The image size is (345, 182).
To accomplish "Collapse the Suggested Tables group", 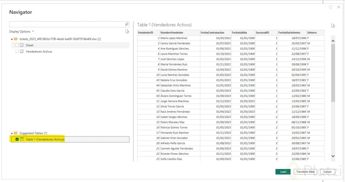I will click(x=12, y=133).
